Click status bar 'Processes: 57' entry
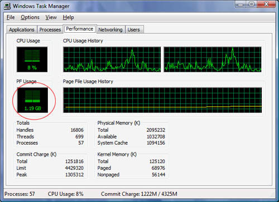Screen dimensions: 279x202 [x=20, y=194]
